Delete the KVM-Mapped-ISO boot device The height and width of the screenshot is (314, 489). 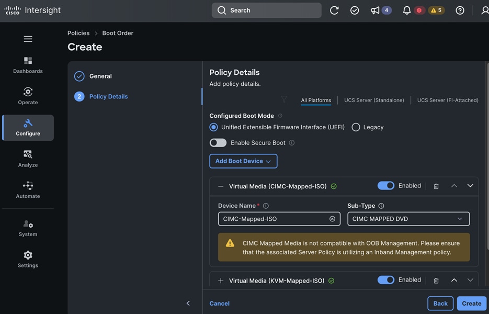(436, 281)
